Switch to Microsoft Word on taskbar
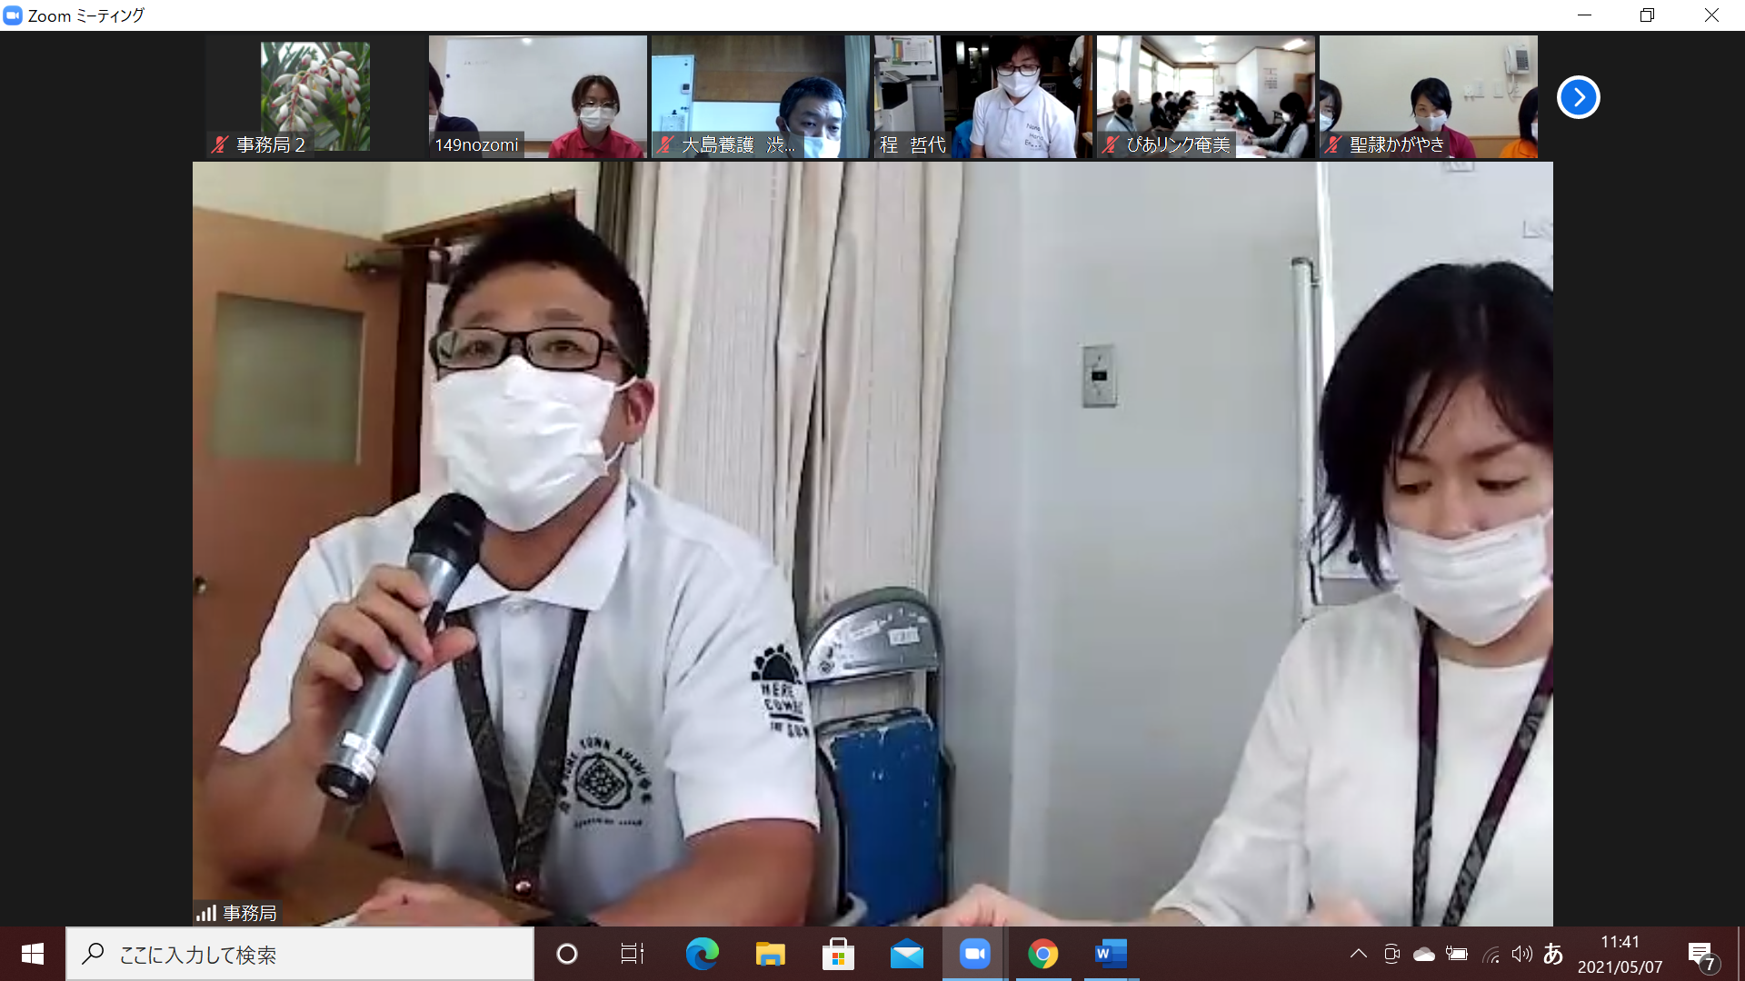Viewport: 1745px width, 981px height. point(1111,954)
